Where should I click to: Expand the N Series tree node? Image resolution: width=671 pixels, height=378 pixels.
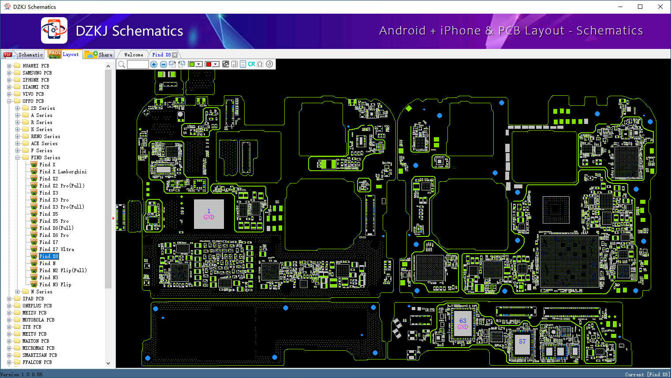[x=18, y=292]
